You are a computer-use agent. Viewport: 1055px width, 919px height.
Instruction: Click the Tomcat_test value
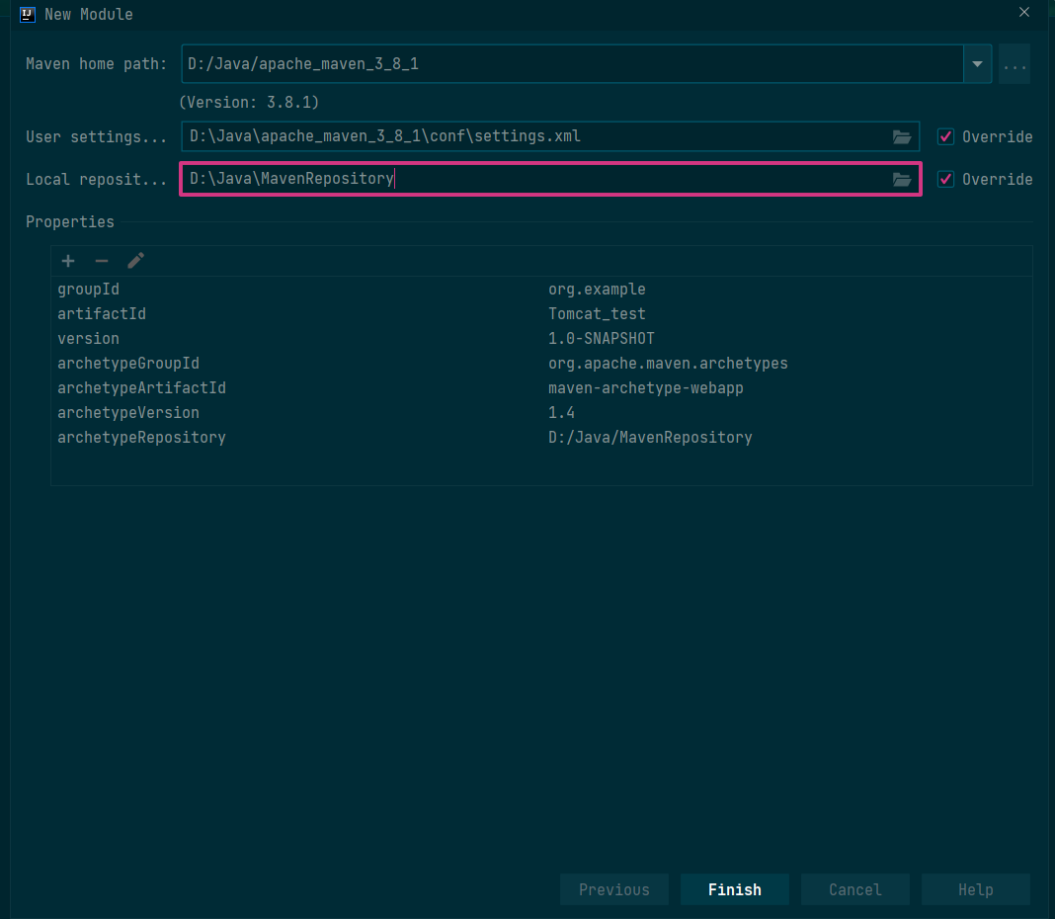tap(597, 313)
